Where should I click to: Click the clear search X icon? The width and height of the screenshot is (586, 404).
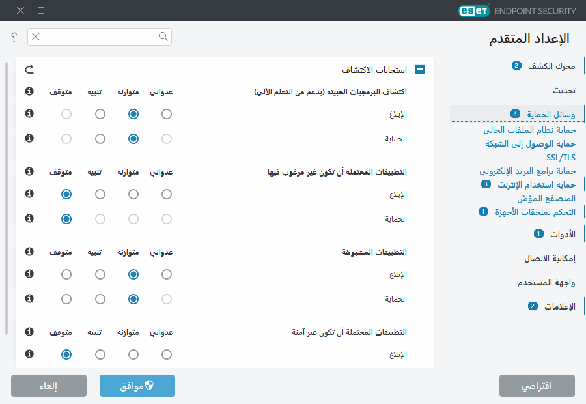35,37
